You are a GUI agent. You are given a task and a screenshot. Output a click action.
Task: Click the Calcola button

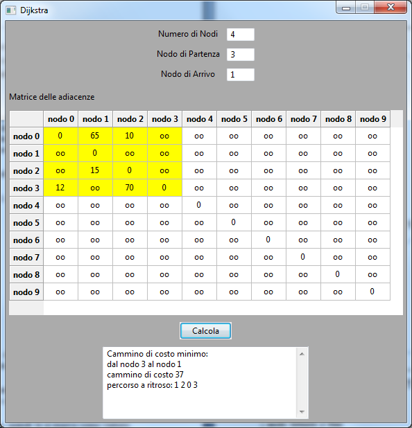coord(205,331)
